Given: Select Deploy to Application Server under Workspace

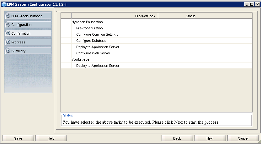Looking at the screenshot, I should click(157, 66).
